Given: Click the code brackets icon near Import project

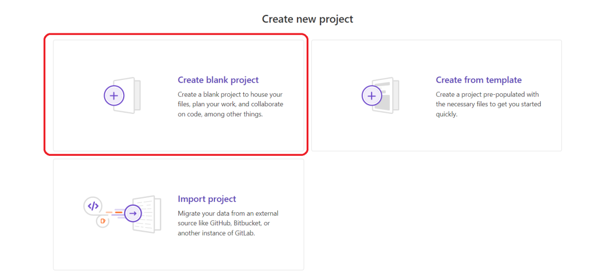Looking at the screenshot, I should point(93,206).
